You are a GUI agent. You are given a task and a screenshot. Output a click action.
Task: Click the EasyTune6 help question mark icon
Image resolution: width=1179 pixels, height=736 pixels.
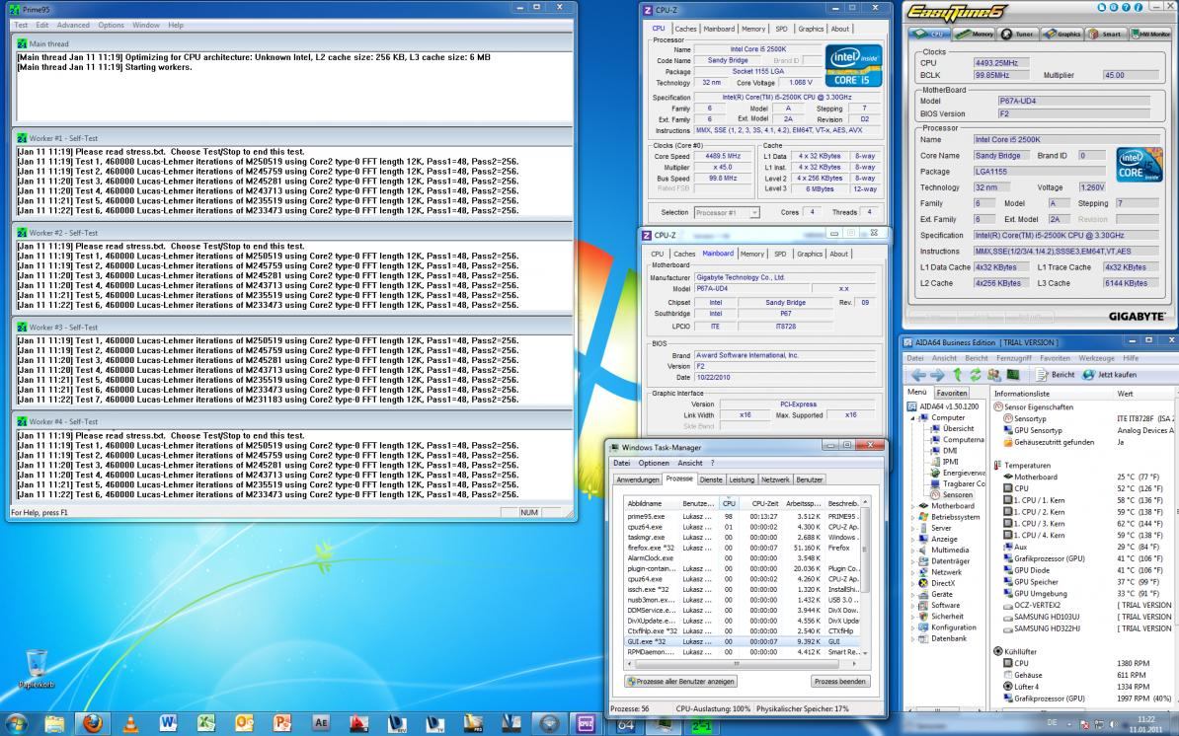1127,8
